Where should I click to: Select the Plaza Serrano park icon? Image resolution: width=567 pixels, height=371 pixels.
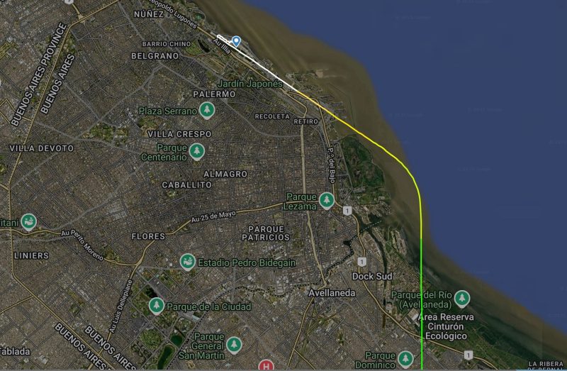point(207,111)
